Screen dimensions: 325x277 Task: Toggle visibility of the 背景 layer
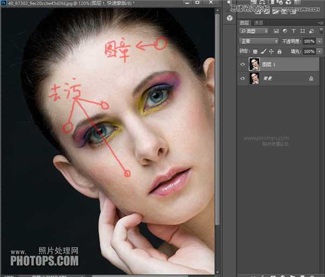click(x=242, y=78)
